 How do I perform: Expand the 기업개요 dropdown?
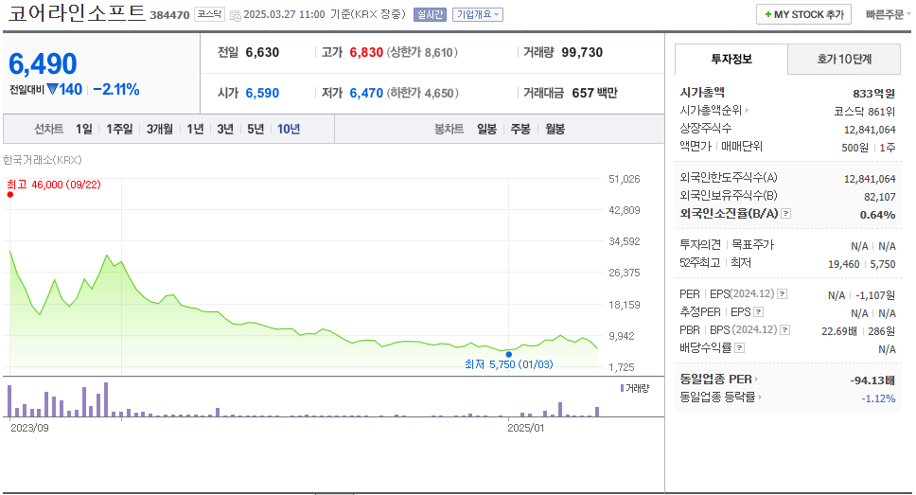coord(477,14)
